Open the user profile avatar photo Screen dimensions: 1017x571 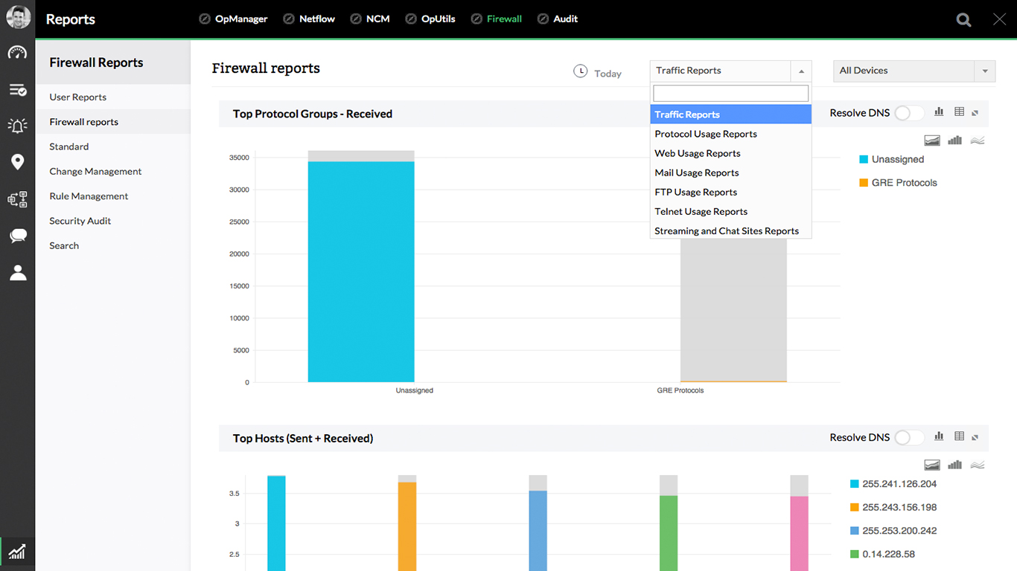[x=18, y=18]
